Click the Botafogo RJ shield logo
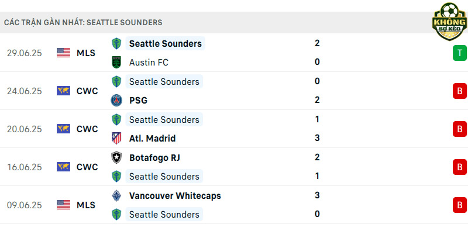468x234 pixels. [x=116, y=157]
